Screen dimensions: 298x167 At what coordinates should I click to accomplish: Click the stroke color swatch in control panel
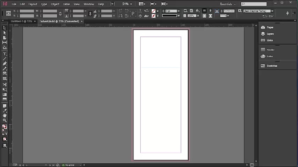pos(153,16)
